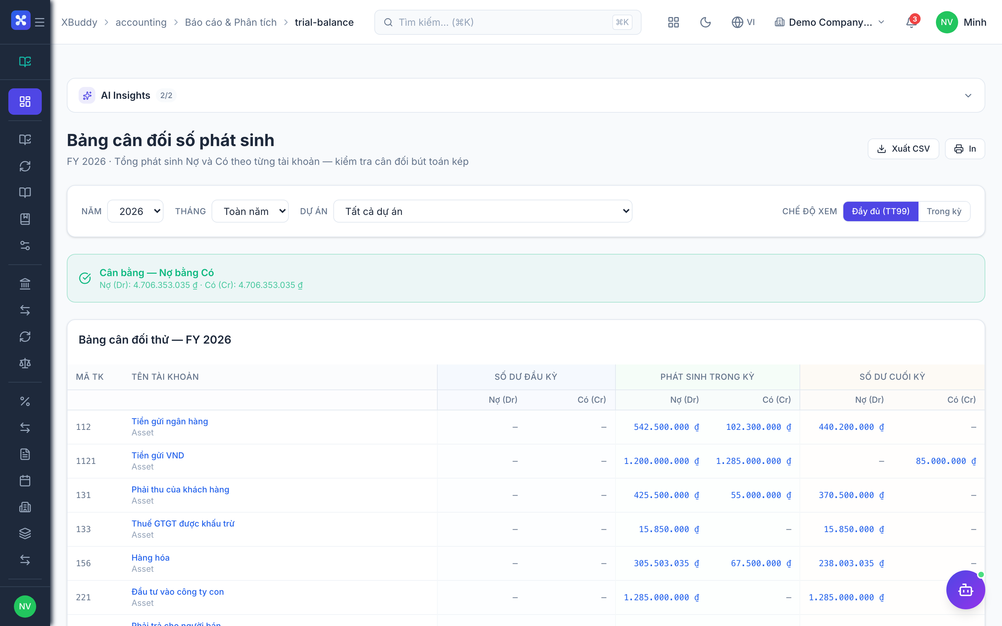Toggle dark mode moon icon
Viewport: 1002px width, 626px height.
coord(706,22)
